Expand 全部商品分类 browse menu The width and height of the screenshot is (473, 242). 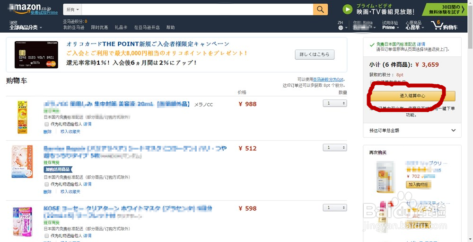[26, 27]
